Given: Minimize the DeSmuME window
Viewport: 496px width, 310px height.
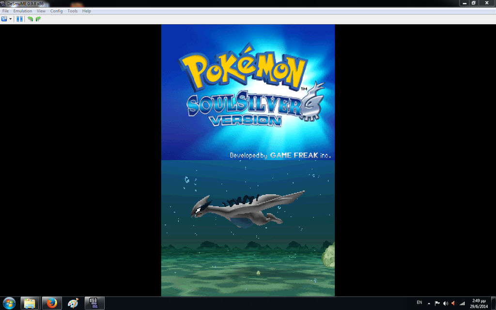Looking at the screenshot, I should pos(465,3).
